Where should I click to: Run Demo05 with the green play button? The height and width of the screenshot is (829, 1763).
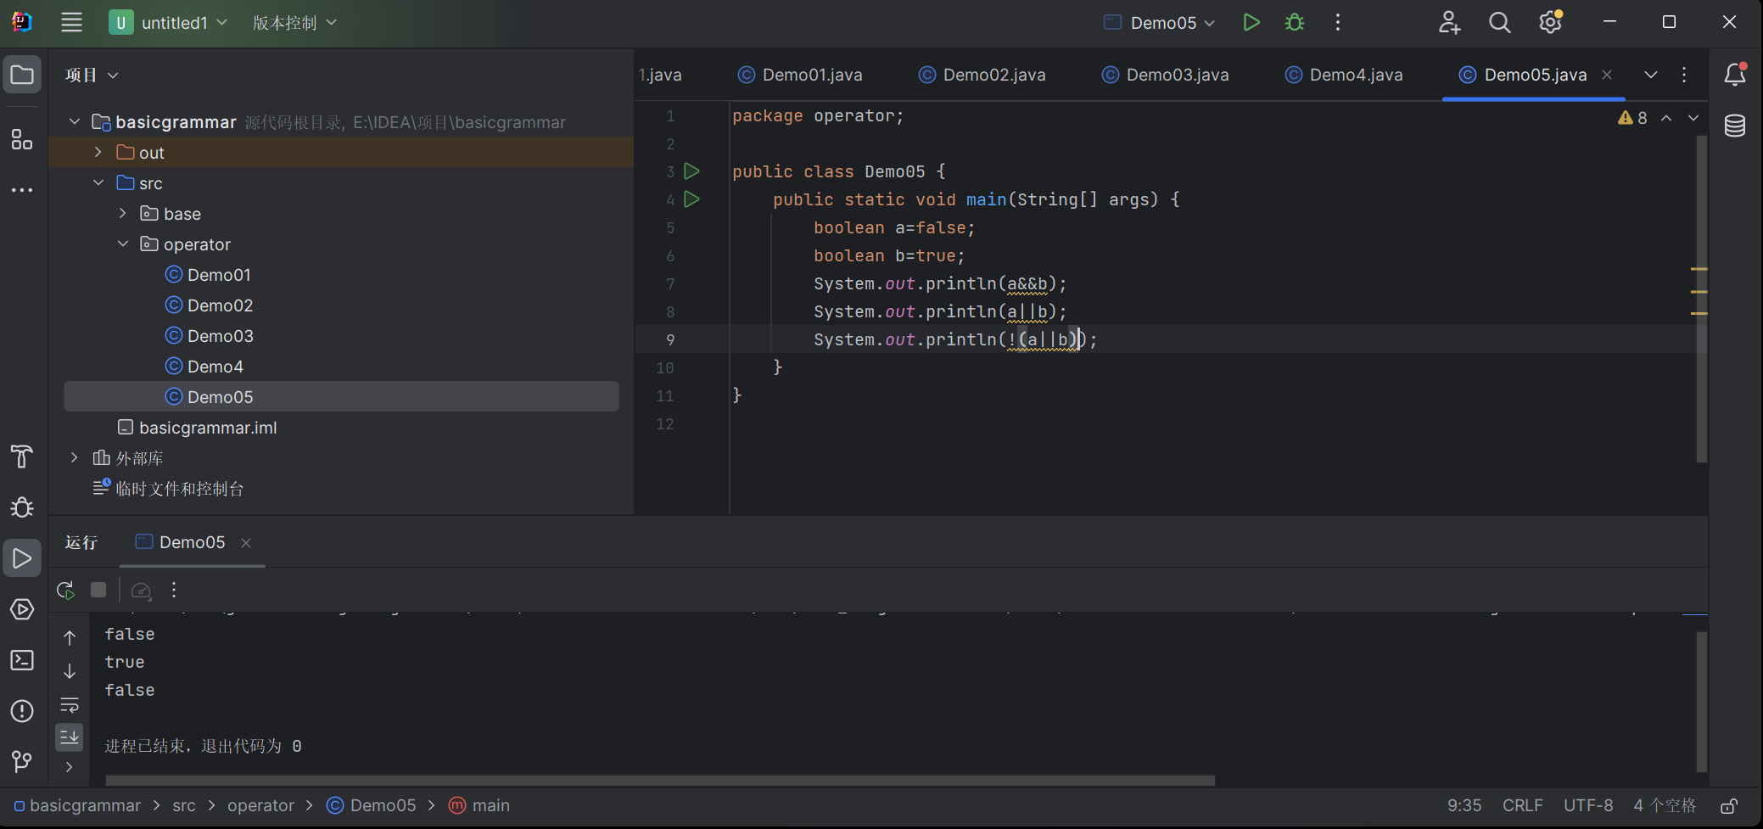click(x=1251, y=22)
